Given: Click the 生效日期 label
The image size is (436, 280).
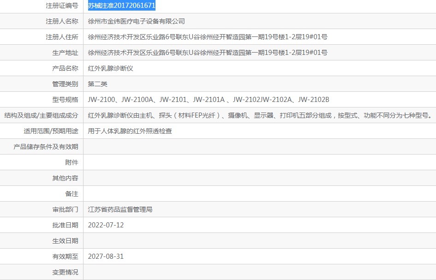Looking at the screenshot, I should tap(65, 241).
